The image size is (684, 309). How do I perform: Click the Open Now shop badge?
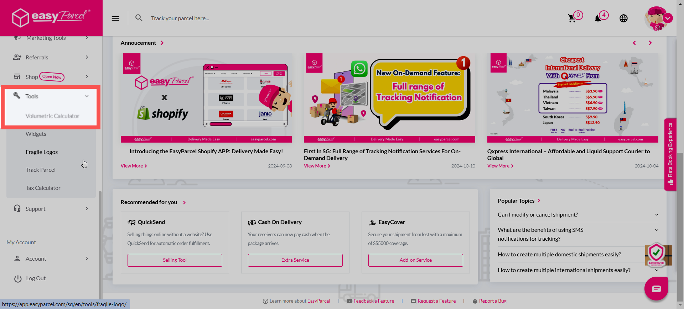pos(52,77)
